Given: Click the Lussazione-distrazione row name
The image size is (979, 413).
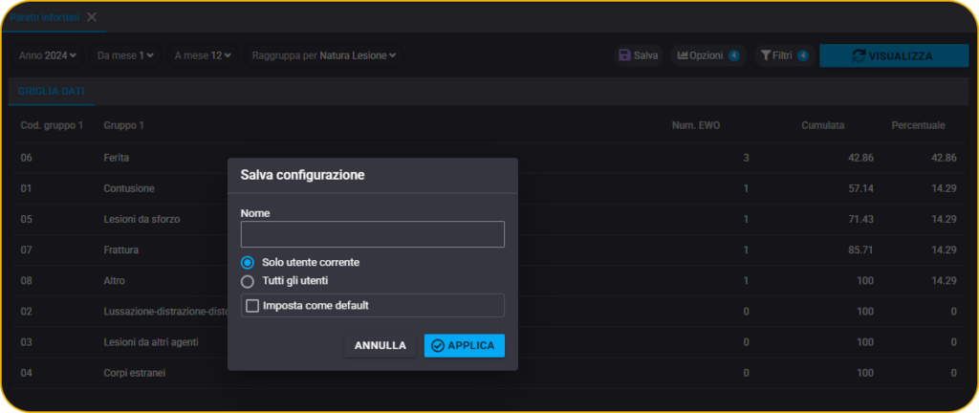Looking at the screenshot, I should pos(165,312).
